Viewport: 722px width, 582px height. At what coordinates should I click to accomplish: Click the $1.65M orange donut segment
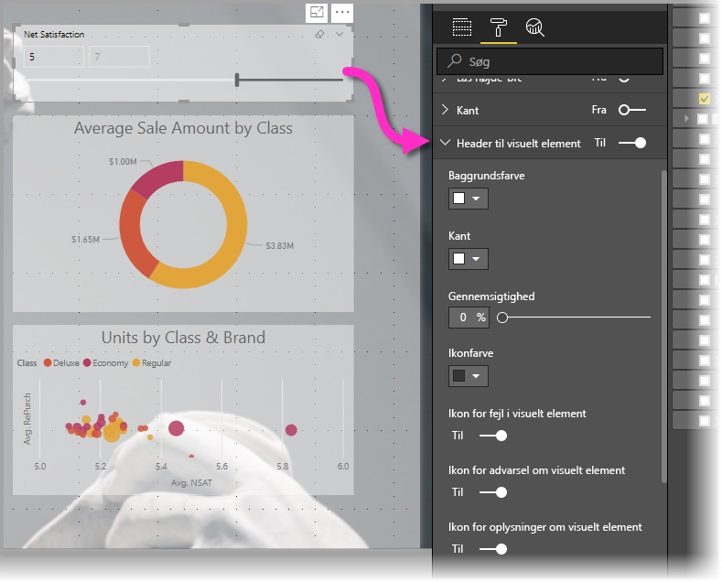click(134, 235)
